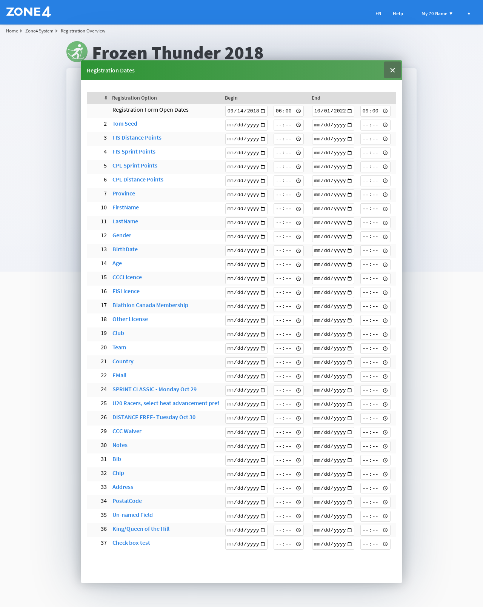Go to Home breadcrumb
483x607 pixels.
click(x=12, y=31)
